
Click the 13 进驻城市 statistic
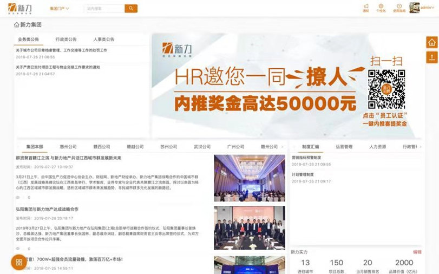(x=305, y=266)
